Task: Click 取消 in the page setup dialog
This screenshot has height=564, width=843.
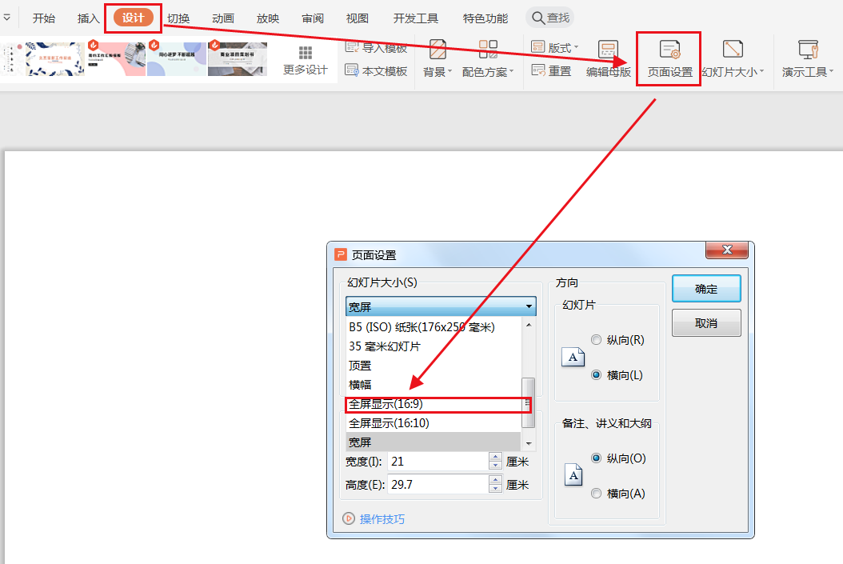Action: pyautogui.click(x=706, y=323)
